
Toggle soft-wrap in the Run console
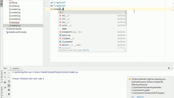point(9,81)
